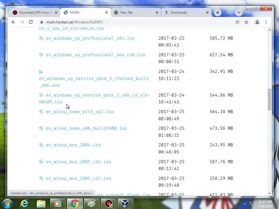279x209 pixels.
Task: Open en_windows_xp_service_pack_3_x86_cd_x14-60489.iso link
Action: [x=95, y=99]
